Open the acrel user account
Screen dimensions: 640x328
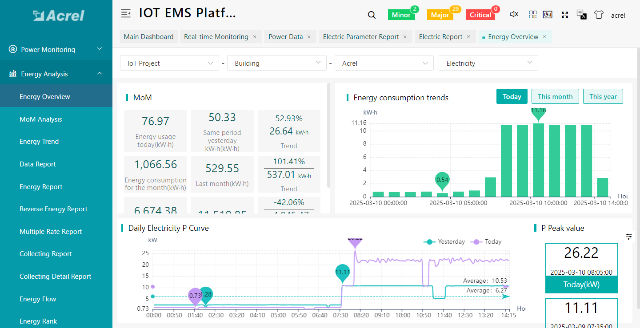tap(618, 15)
